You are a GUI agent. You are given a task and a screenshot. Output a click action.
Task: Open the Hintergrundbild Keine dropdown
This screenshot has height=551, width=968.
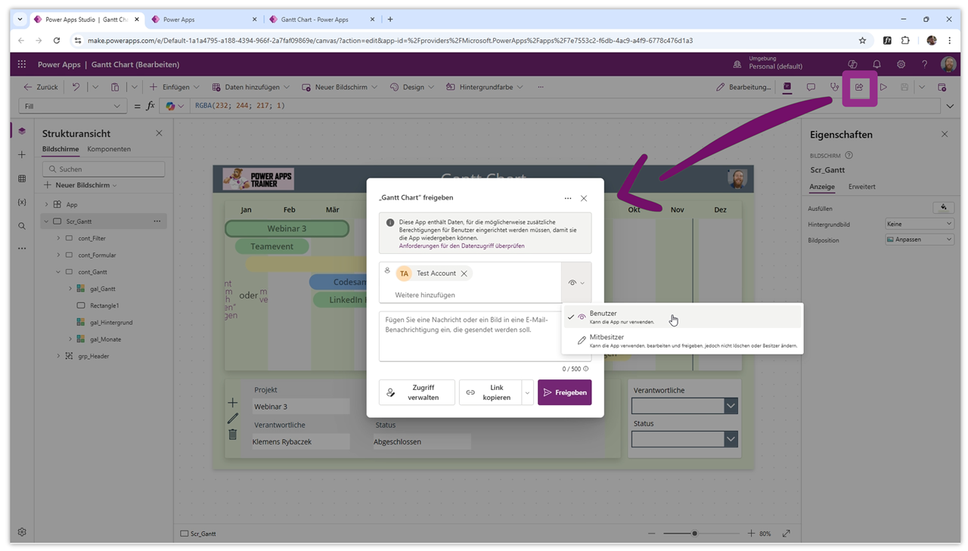(920, 224)
